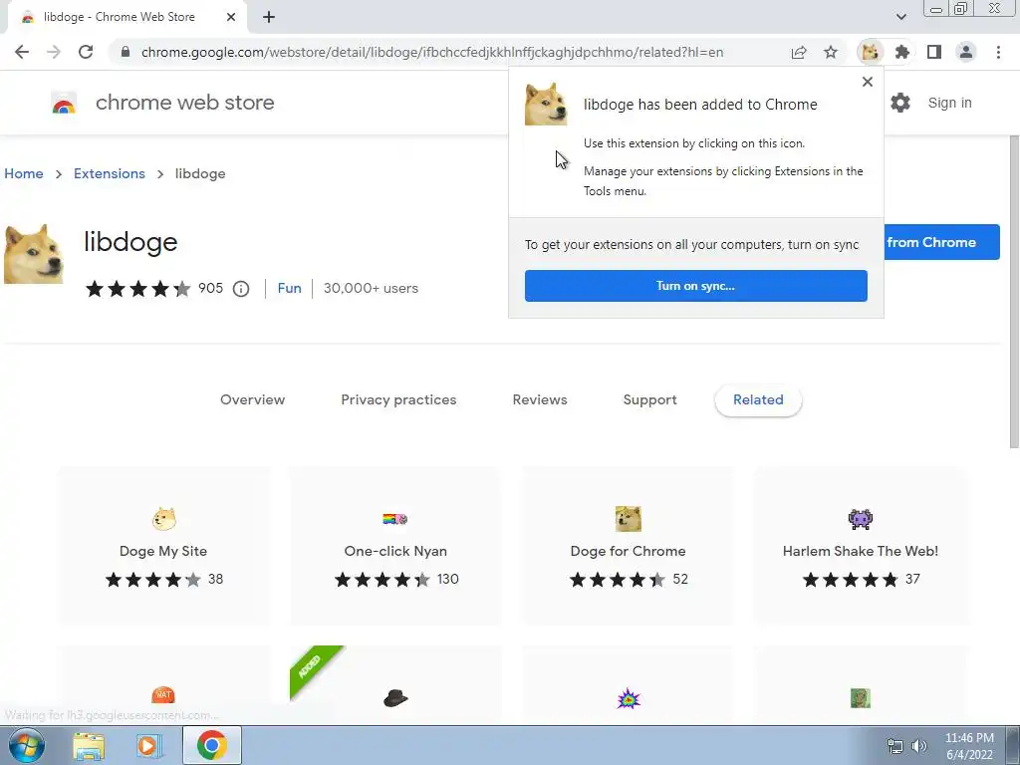Open the Chrome profile avatar
The height and width of the screenshot is (765, 1020).
coord(966,52)
